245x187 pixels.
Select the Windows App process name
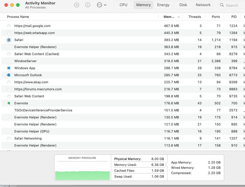(x=25, y=68)
